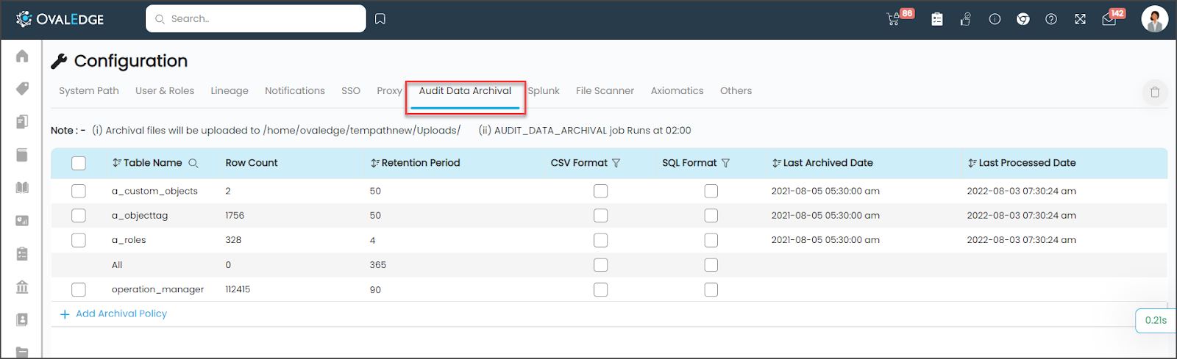The height and width of the screenshot is (359, 1177).
Task: Open the CSV Format column filter
Action: coord(616,163)
